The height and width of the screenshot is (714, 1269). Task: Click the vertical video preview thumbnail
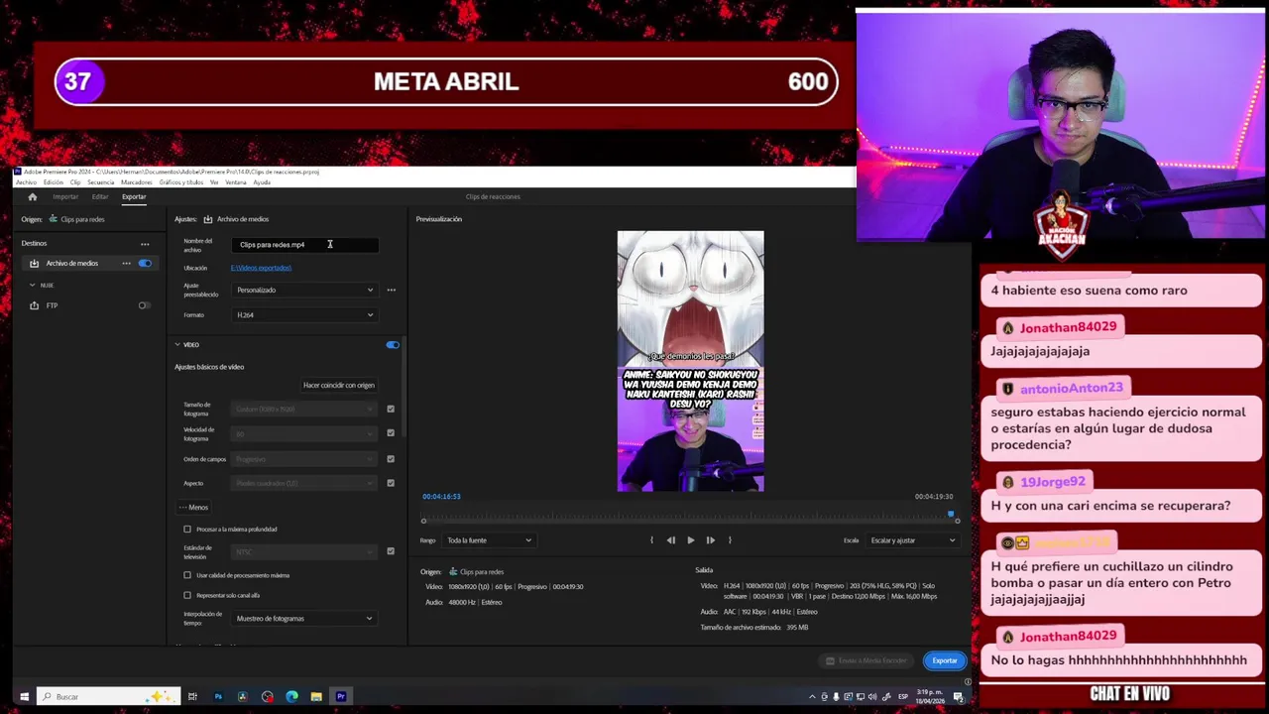[690, 361]
